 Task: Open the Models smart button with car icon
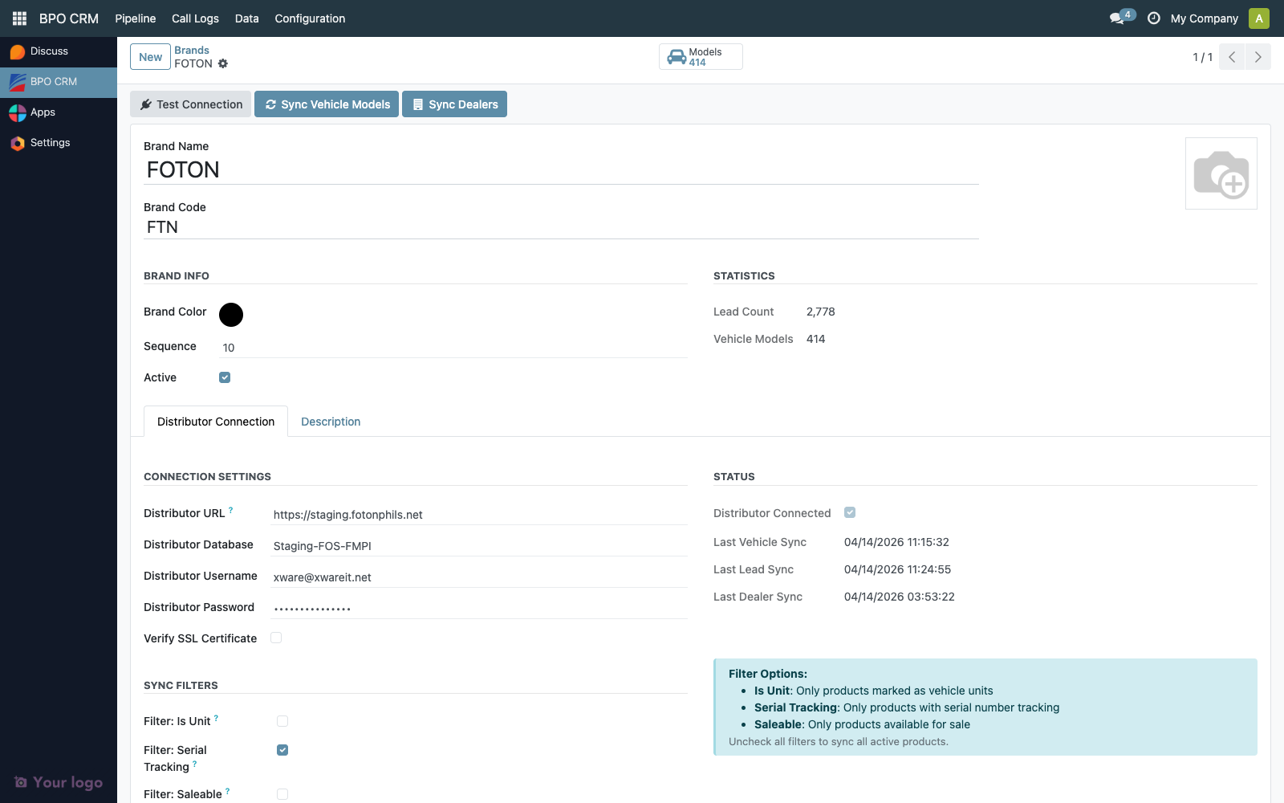tap(700, 56)
